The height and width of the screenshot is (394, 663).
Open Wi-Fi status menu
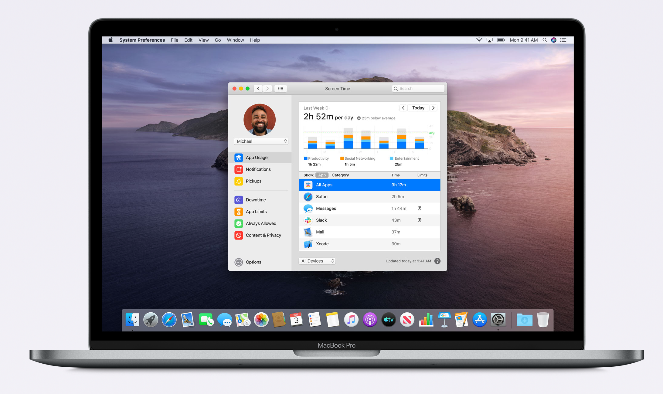479,40
